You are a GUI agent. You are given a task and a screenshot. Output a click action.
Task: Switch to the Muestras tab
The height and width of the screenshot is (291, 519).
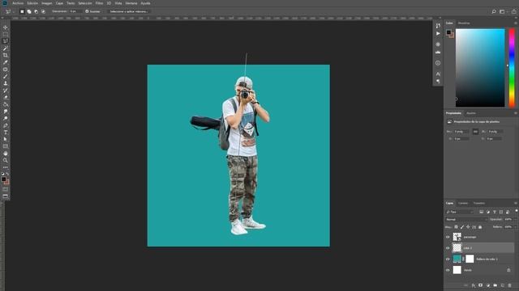tap(464, 23)
